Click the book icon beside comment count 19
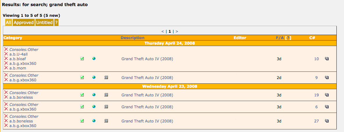The width and height of the screenshot is (344, 132). [x=327, y=95]
